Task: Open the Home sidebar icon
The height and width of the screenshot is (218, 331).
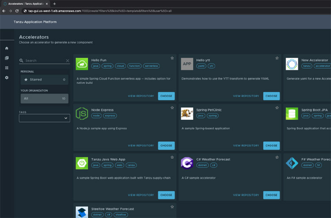Action: point(7,48)
